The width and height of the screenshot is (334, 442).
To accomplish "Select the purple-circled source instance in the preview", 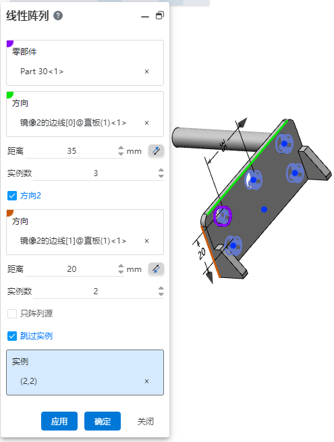I will [x=223, y=216].
